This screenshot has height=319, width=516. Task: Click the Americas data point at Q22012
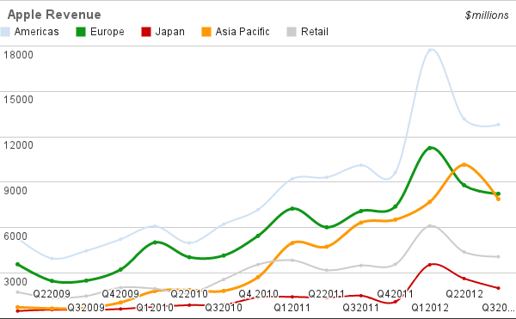click(x=464, y=119)
